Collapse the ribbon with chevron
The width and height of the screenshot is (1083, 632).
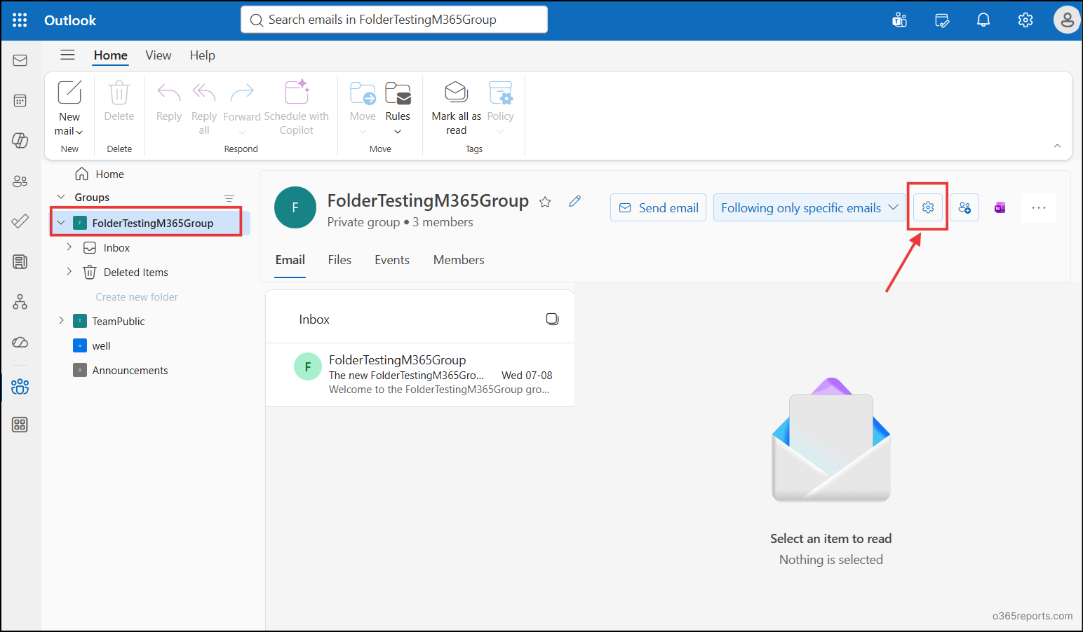pos(1057,146)
